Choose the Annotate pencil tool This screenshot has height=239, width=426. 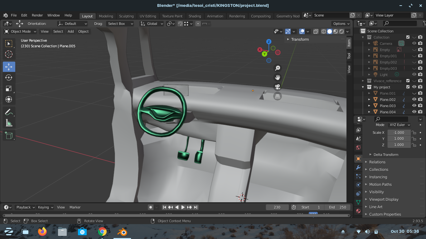click(x=9, y=112)
